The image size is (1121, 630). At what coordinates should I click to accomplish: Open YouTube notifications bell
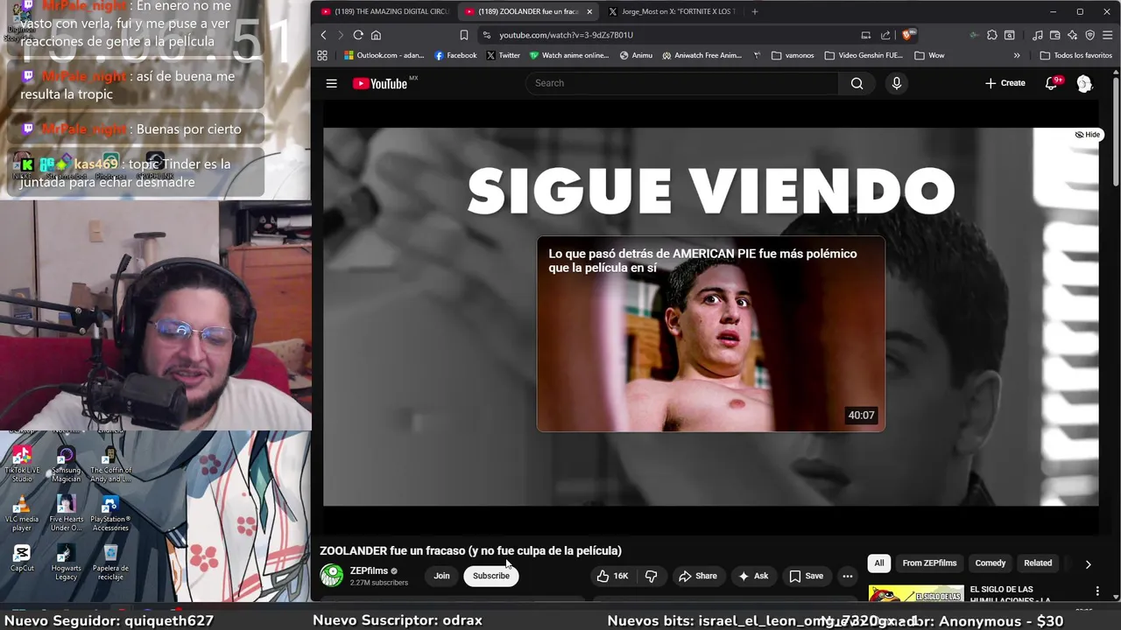coord(1052,83)
